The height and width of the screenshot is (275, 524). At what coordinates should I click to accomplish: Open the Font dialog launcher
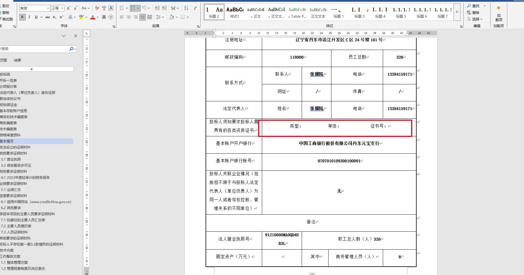pyautogui.click(x=114, y=27)
